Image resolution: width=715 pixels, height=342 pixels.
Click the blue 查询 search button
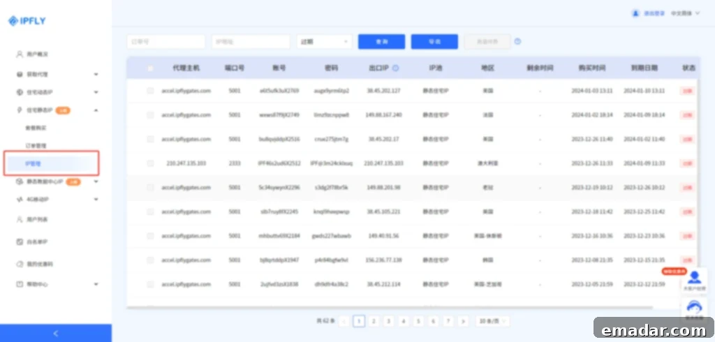coord(382,41)
